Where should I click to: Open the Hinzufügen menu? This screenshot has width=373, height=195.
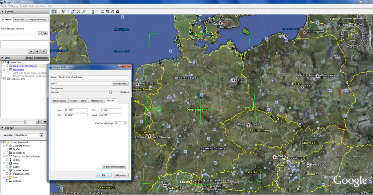[x=41, y=6]
